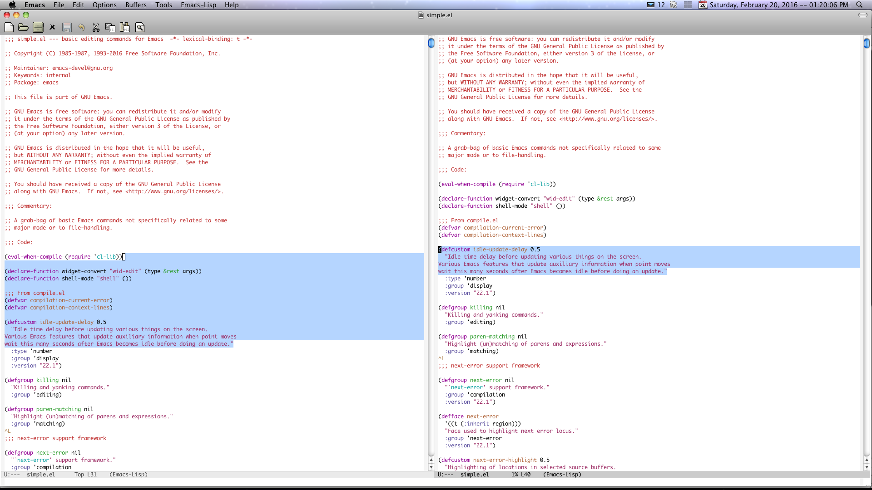
Task: Click 'compilation-context-lines' defvar in the right pane
Action: click(x=503, y=235)
